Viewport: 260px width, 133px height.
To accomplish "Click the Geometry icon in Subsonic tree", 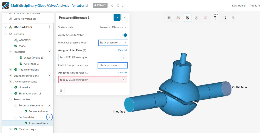I will (x=16, y=40).
